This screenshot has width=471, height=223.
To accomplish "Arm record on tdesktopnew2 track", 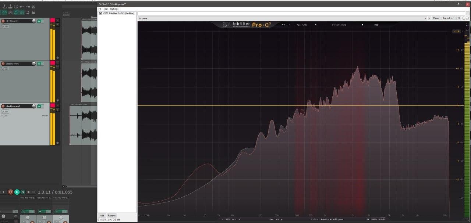I will point(3,106).
